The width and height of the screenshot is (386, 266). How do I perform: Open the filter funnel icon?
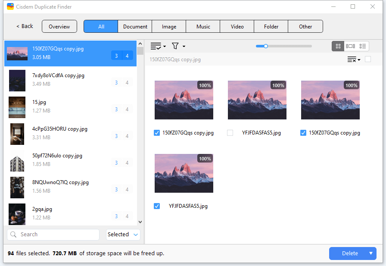pyautogui.click(x=175, y=46)
